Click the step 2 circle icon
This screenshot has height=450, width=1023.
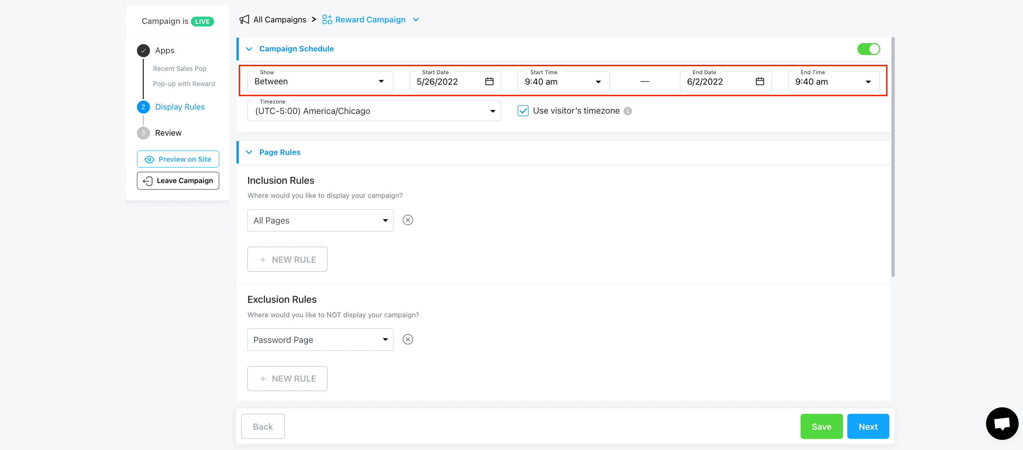[143, 107]
